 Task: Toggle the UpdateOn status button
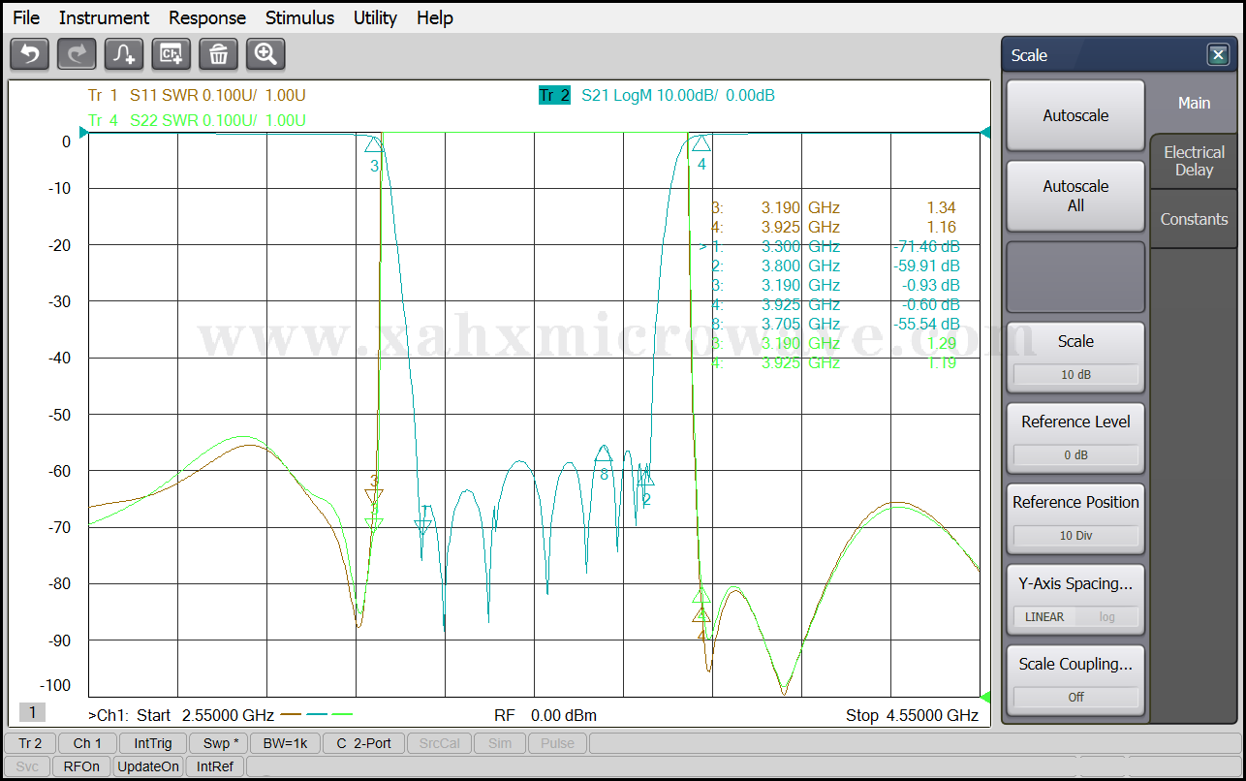148,766
